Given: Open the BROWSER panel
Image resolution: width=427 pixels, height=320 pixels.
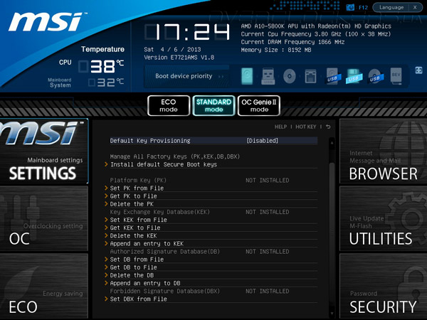Looking at the screenshot, I should tap(383, 151).
